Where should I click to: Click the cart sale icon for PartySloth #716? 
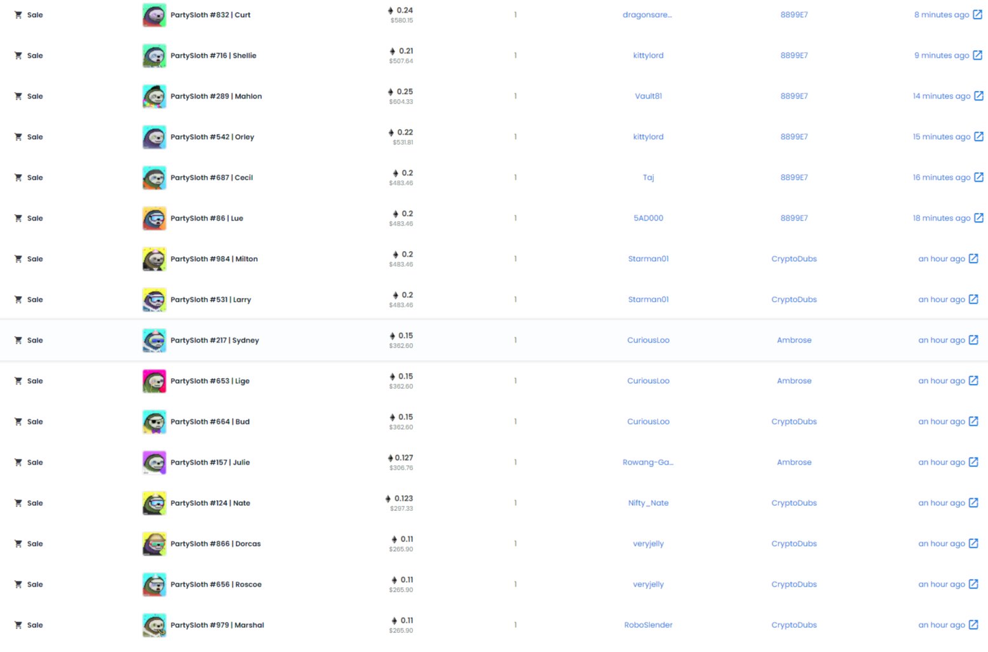pyautogui.click(x=18, y=55)
